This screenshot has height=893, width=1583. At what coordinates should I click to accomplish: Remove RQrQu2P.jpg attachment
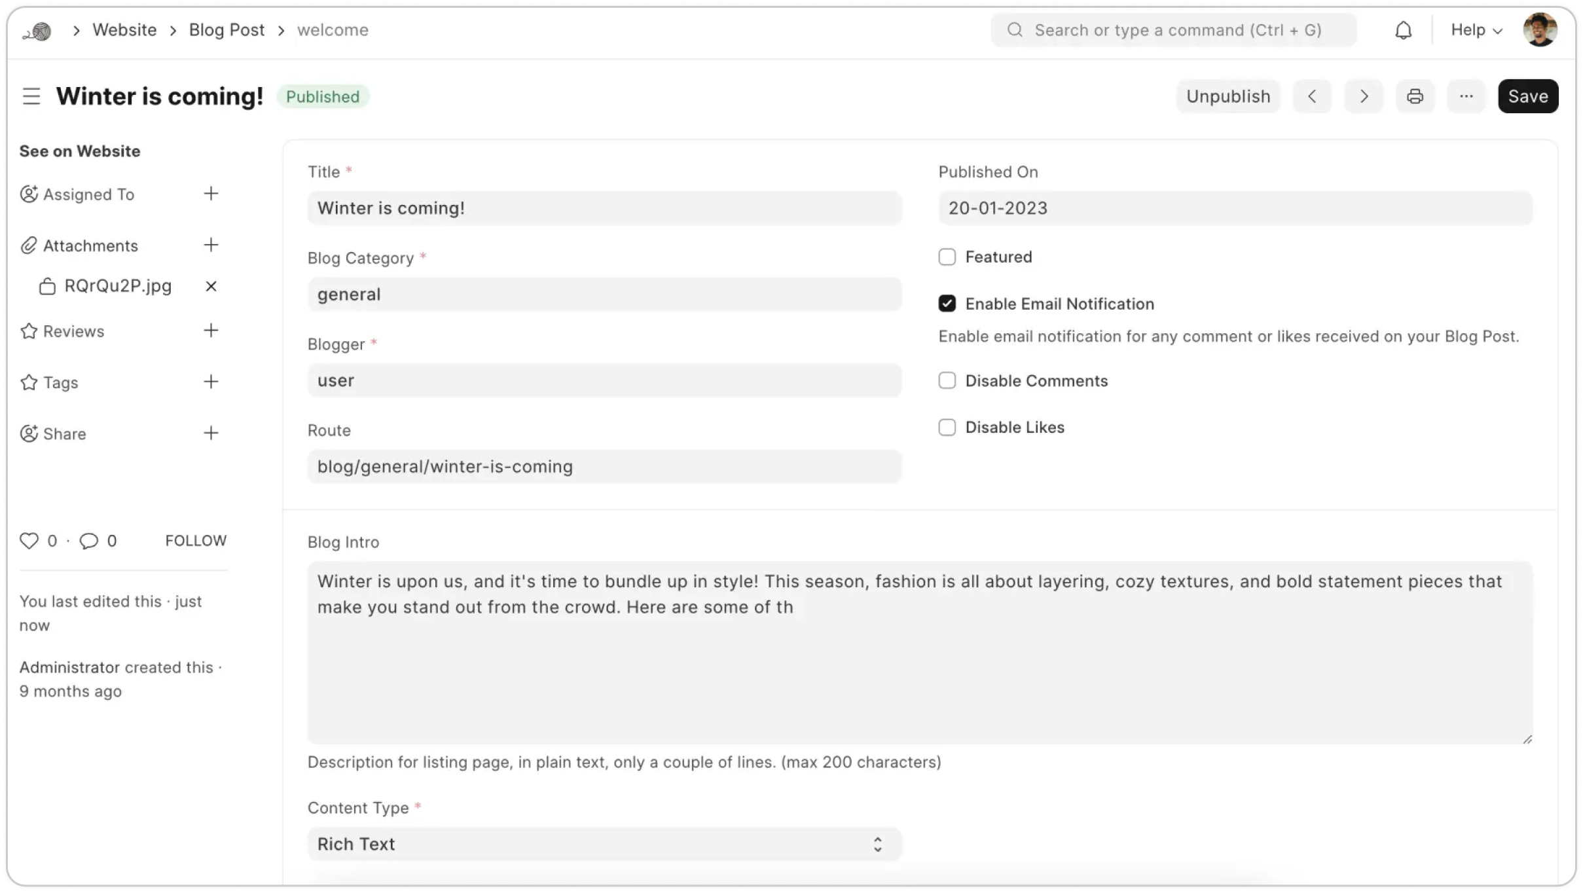tap(211, 286)
